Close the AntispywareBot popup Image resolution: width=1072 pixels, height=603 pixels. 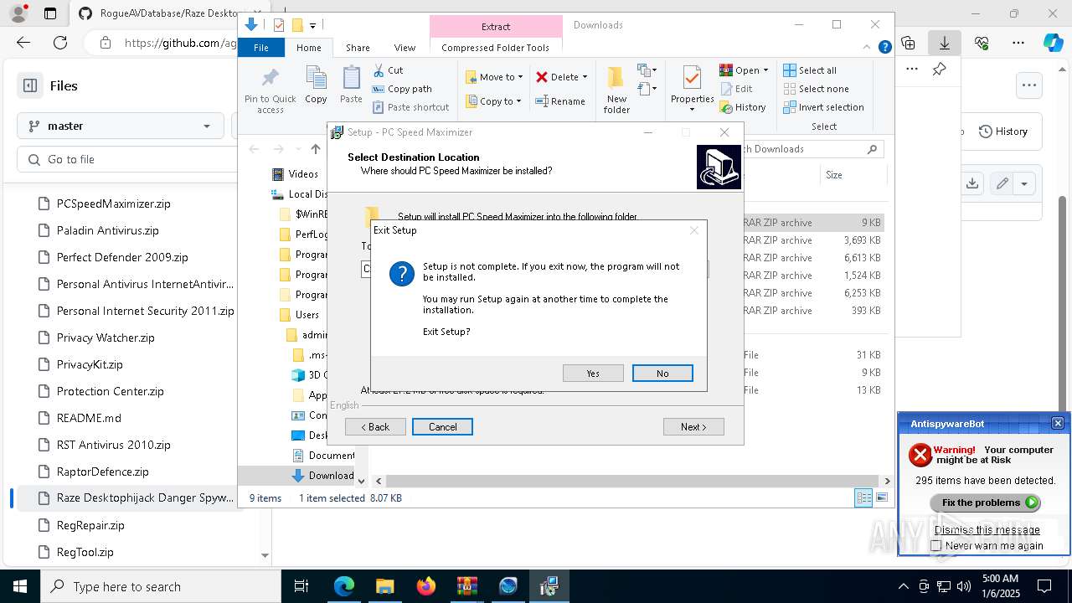pos(1058,423)
